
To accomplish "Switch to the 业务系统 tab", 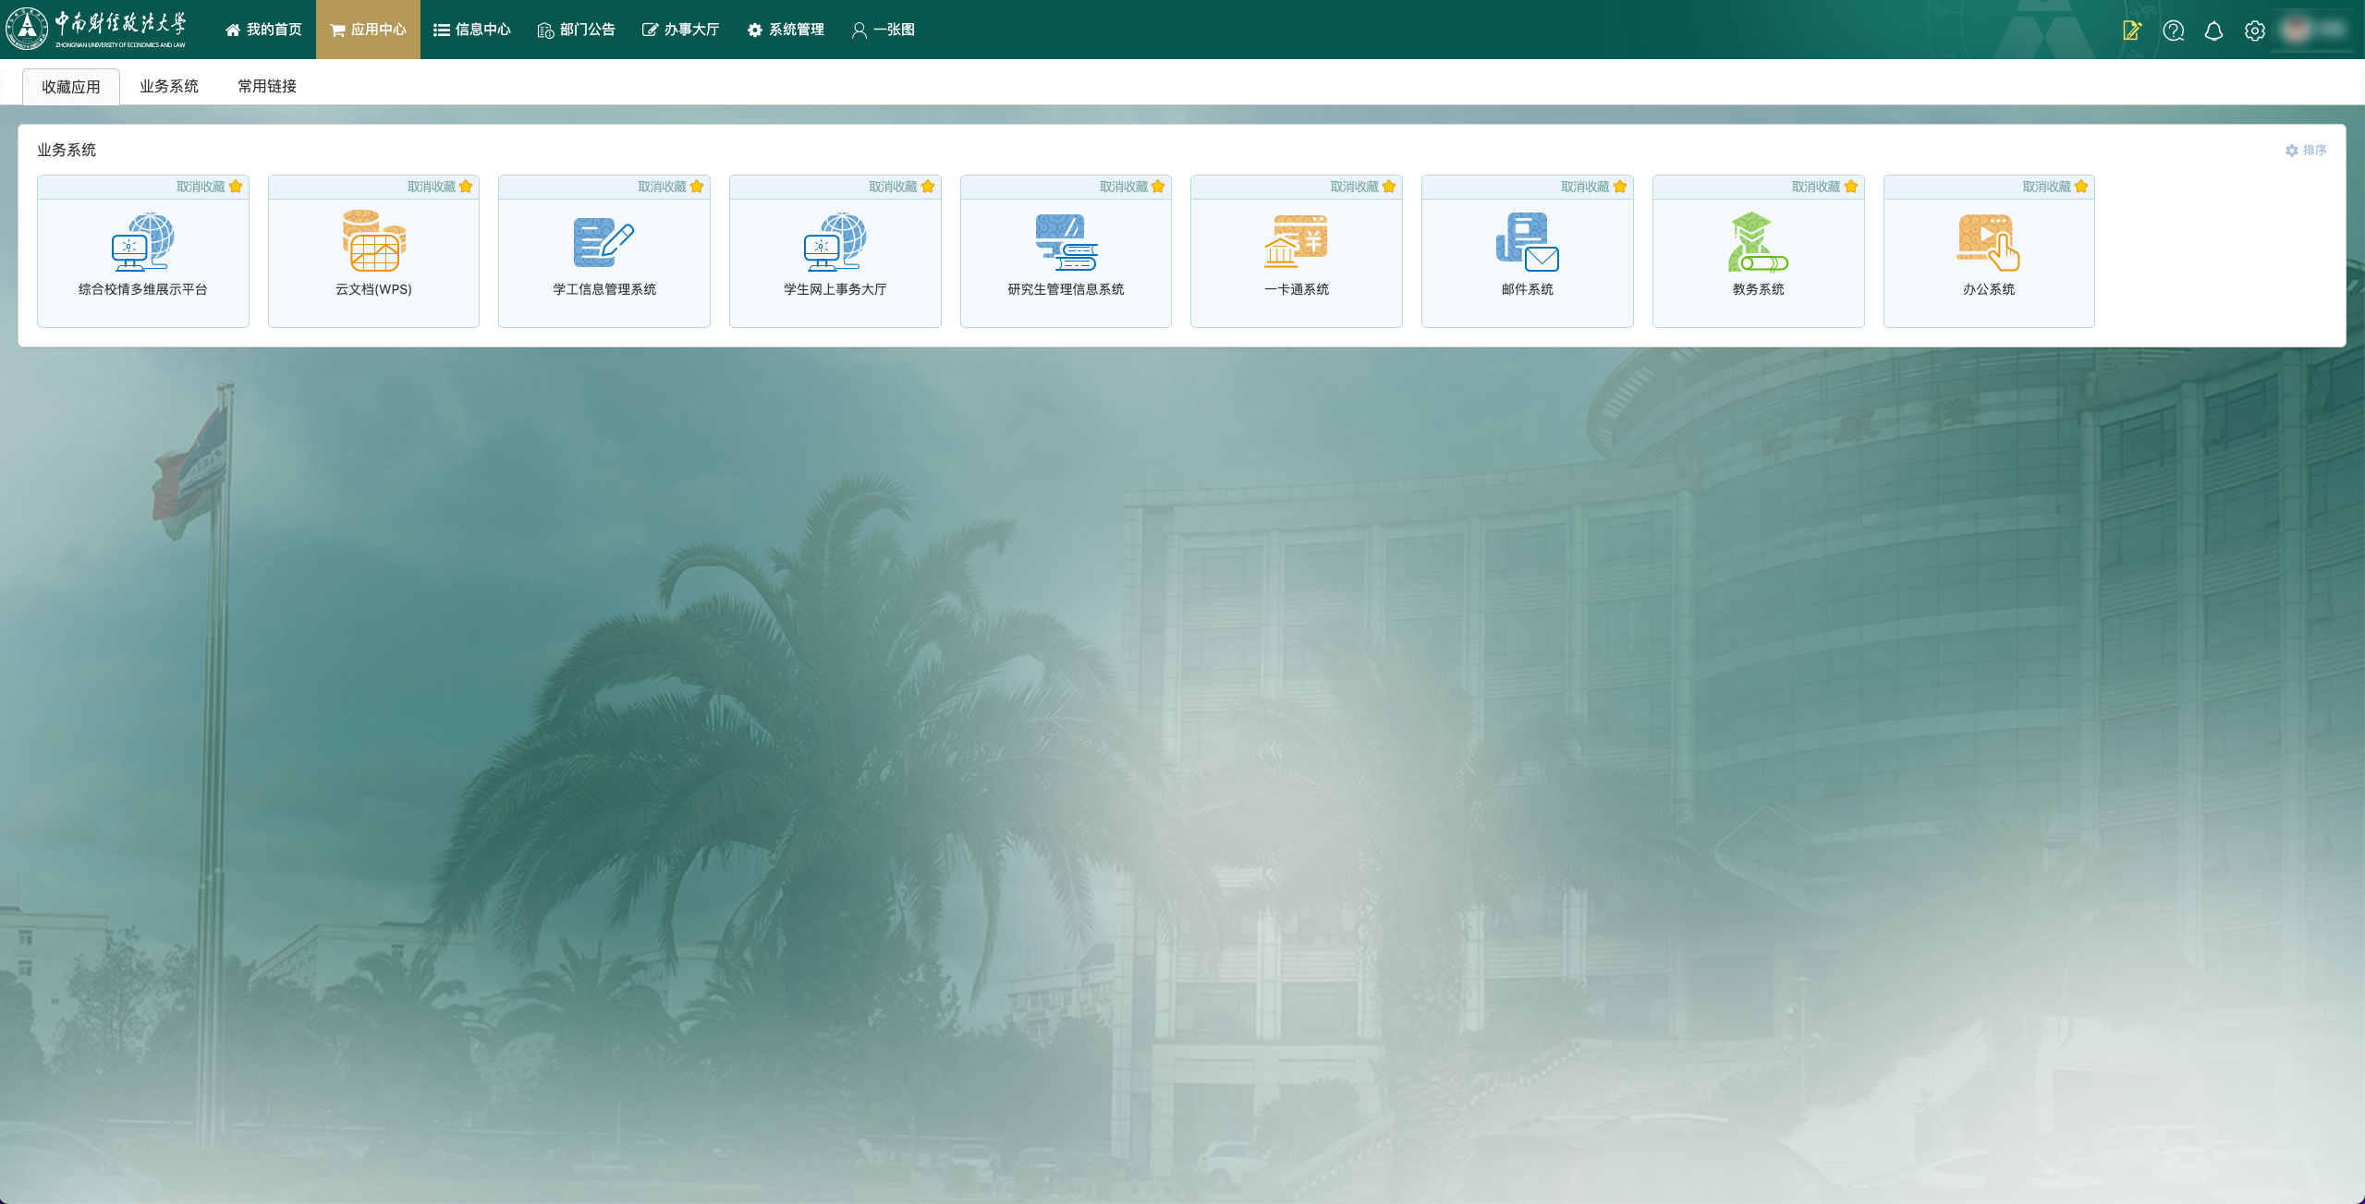I will [168, 86].
